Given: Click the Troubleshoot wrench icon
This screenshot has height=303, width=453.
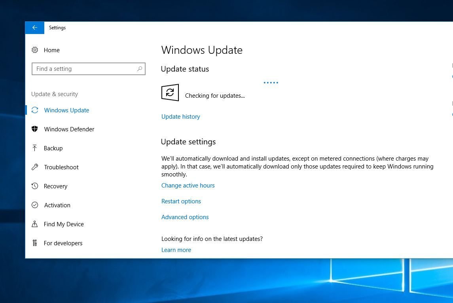Looking at the screenshot, I should pyautogui.click(x=35, y=167).
